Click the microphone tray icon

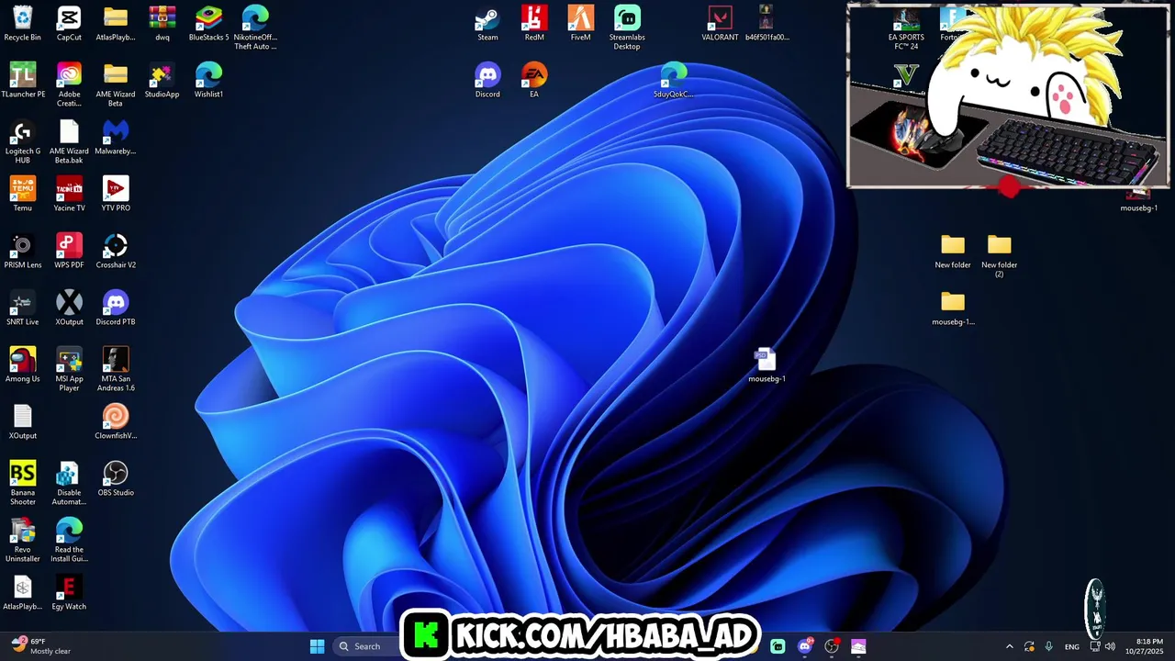click(1049, 646)
